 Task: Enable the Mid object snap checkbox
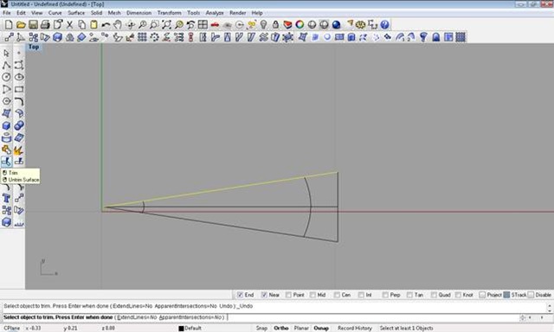(x=312, y=295)
